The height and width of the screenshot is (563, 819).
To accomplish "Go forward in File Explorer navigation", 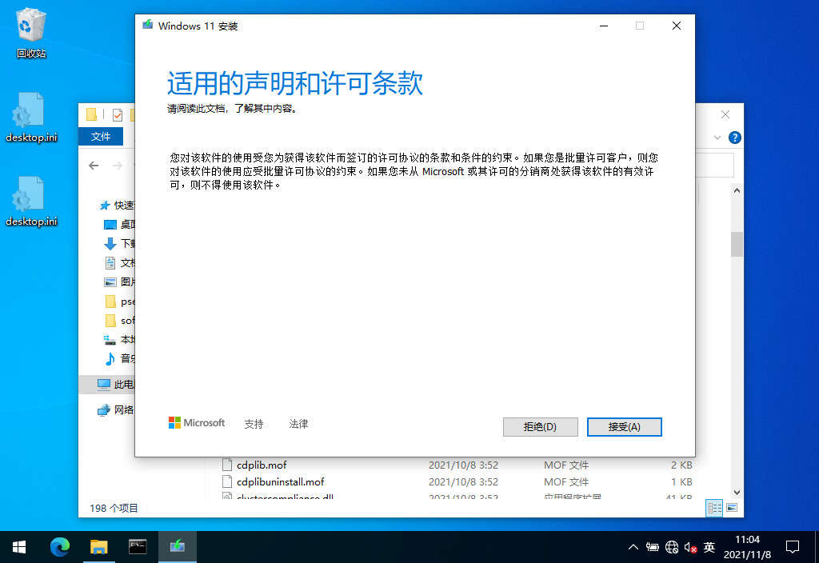I will coord(118,166).
